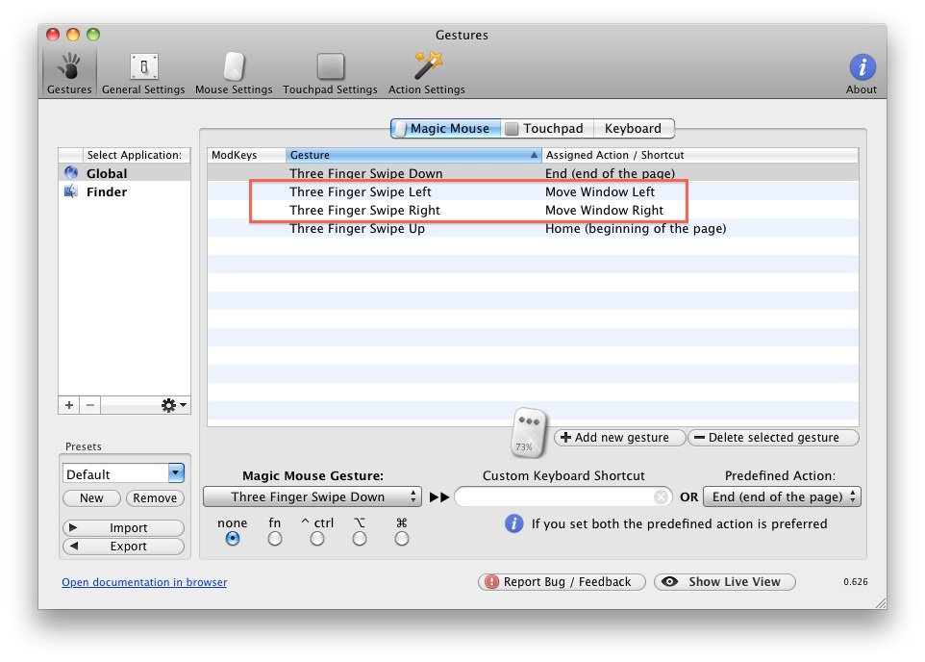Open the Gestures toolbar pane
This screenshot has height=662, width=925.
pos(69,73)
